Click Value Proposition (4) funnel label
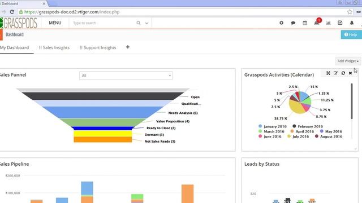 coord(173,121)
